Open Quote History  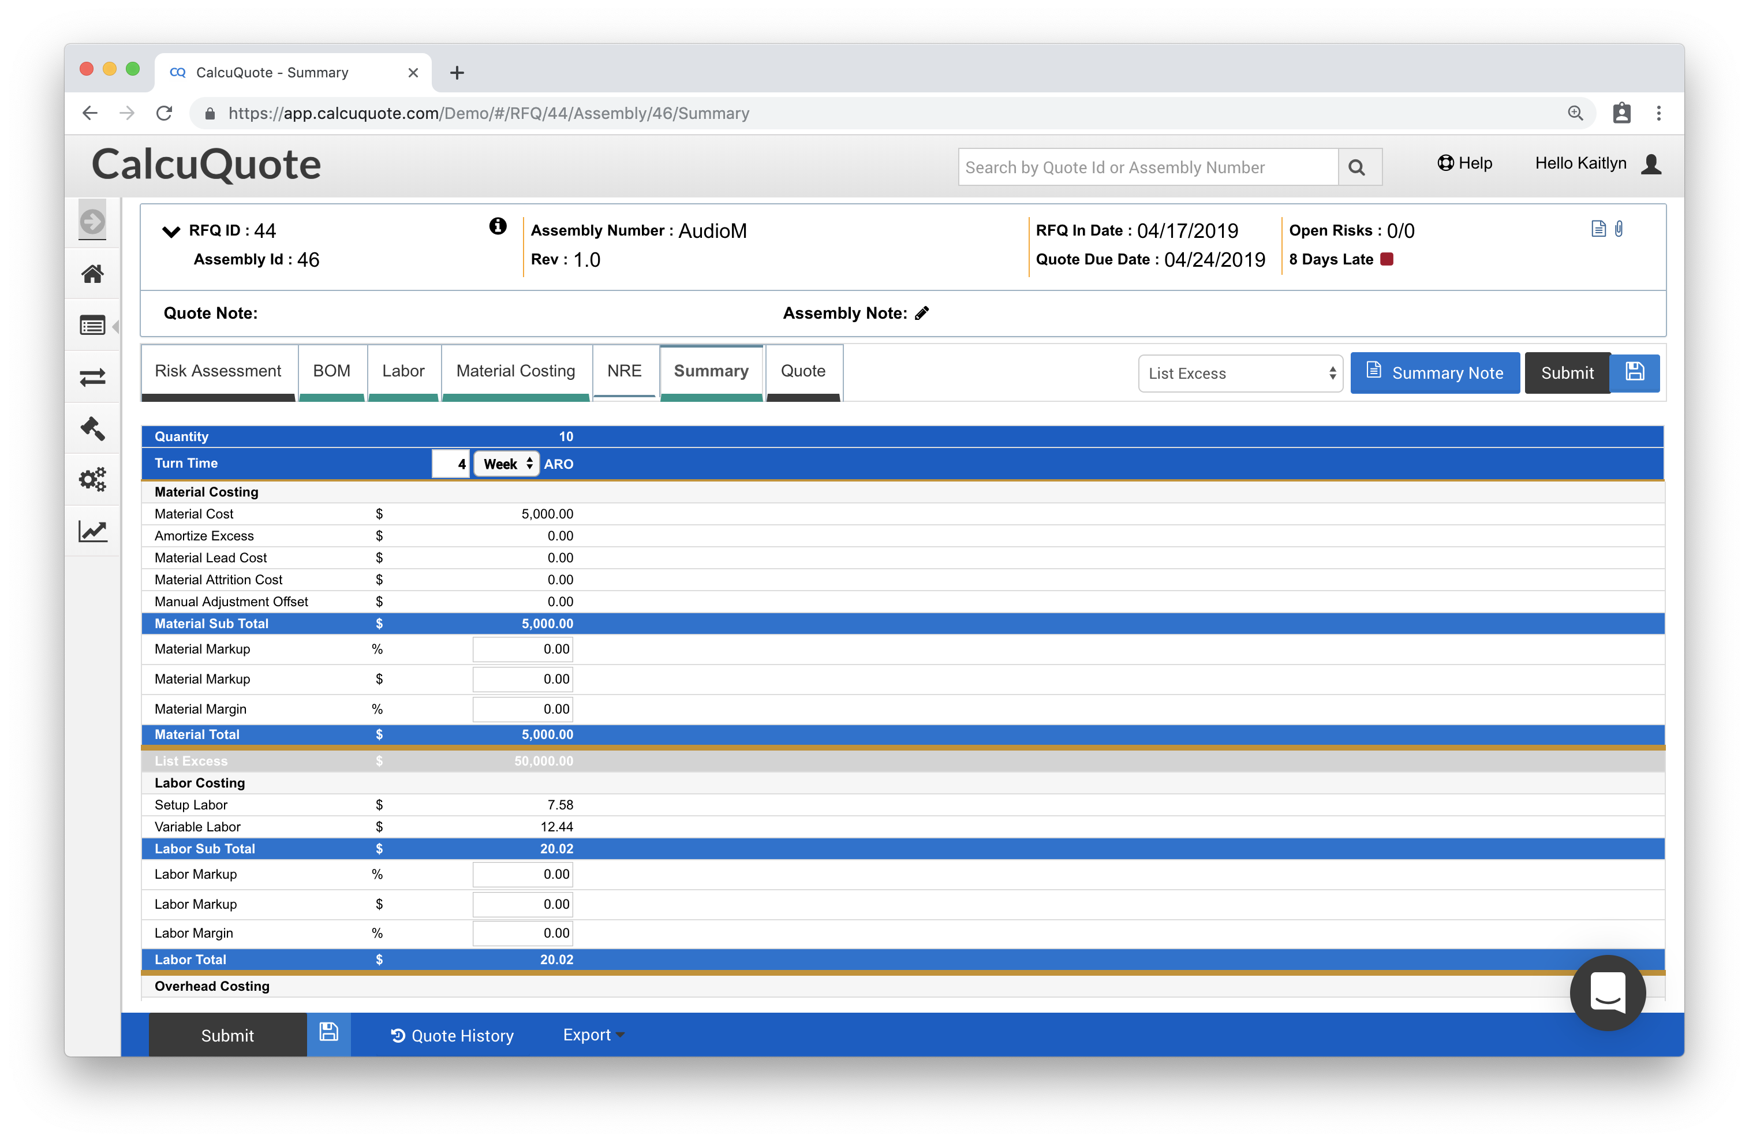[452, 1035]
